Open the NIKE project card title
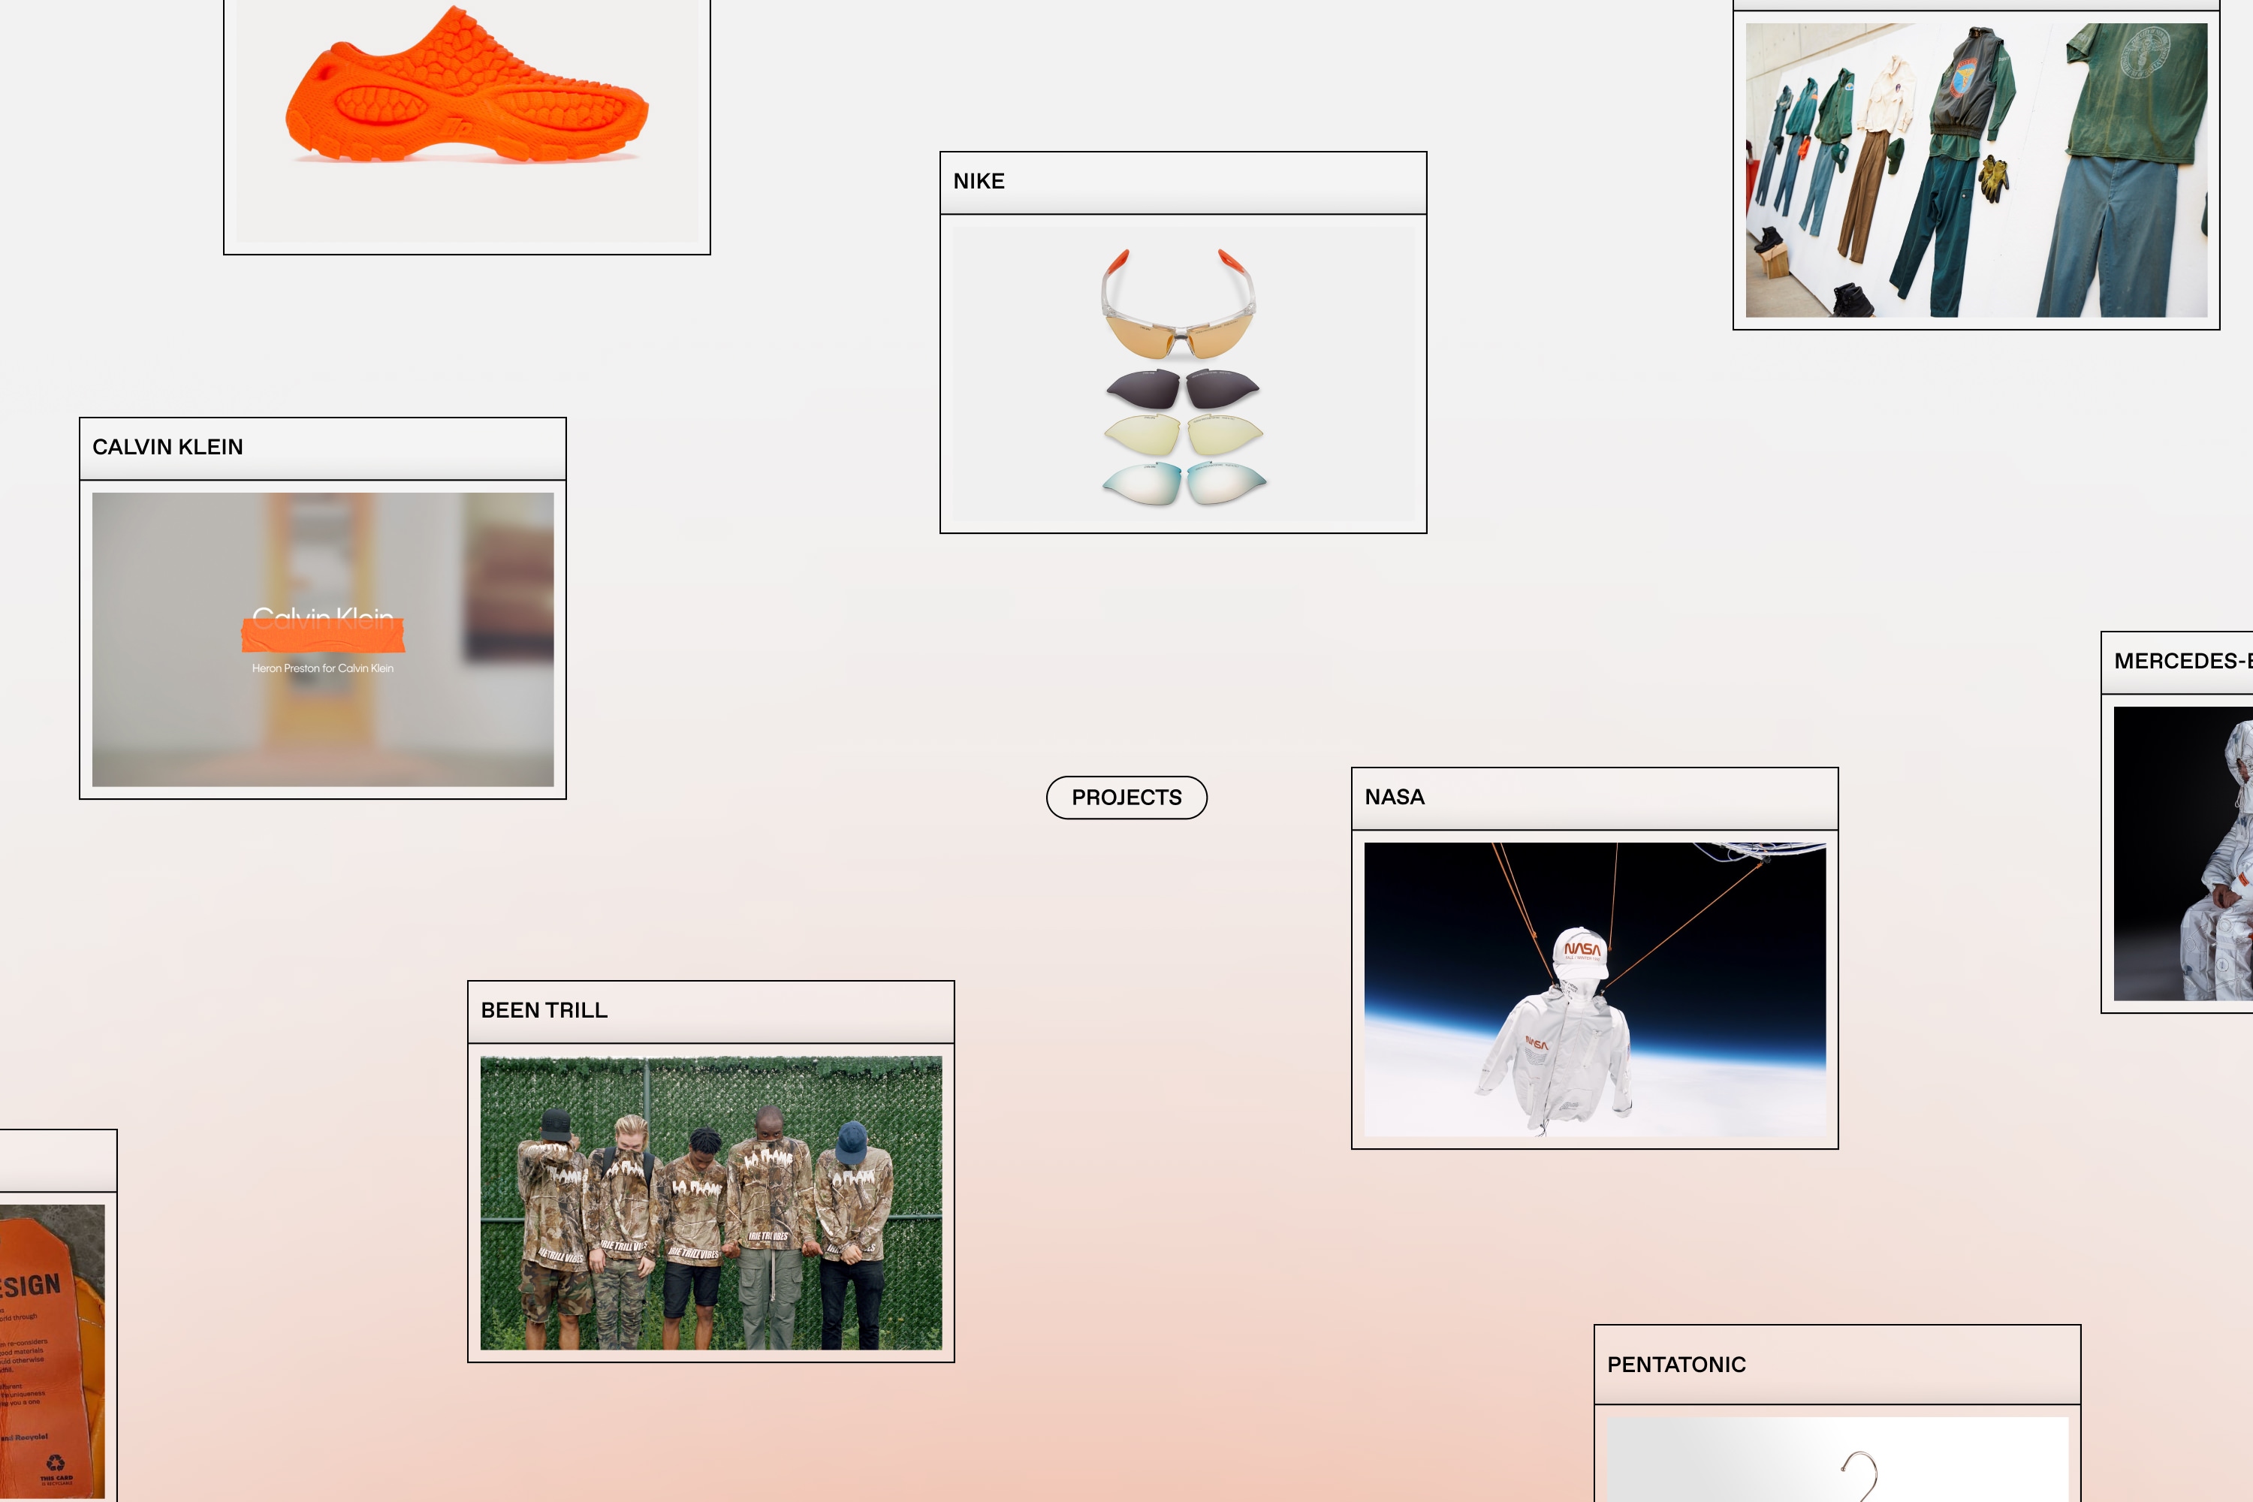The image size is (2253, 1502). pyautogui.click(x=978, y=181)
